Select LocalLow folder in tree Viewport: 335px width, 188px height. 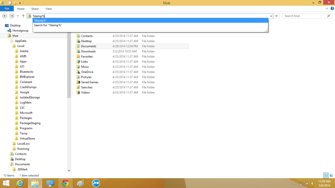coord(24,144)
